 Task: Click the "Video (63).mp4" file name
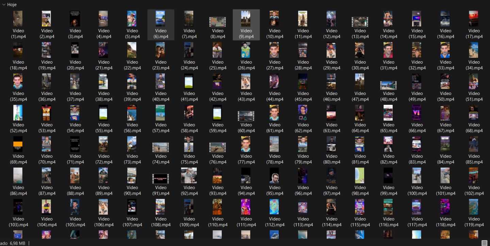[331, 128]
